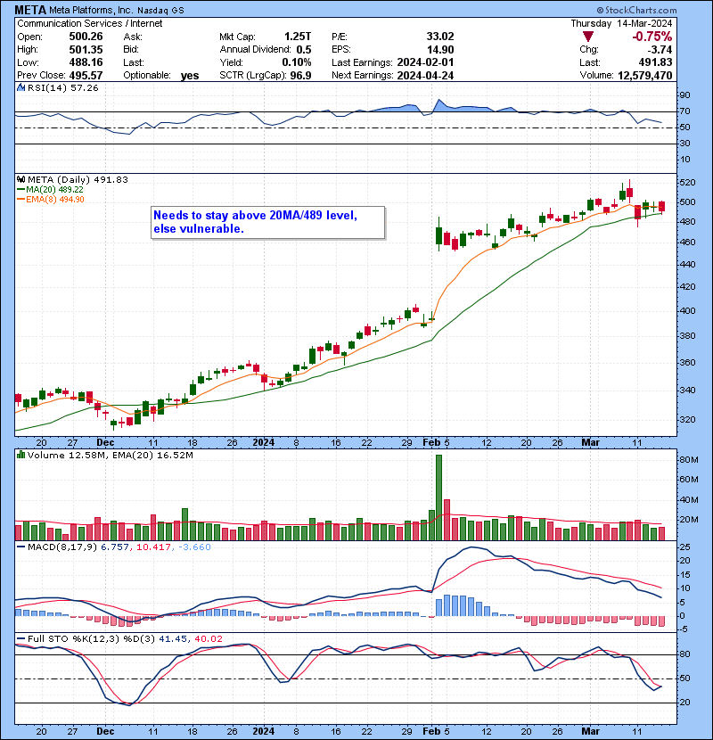Click the Last price 491.83 in header

point(656,62)
